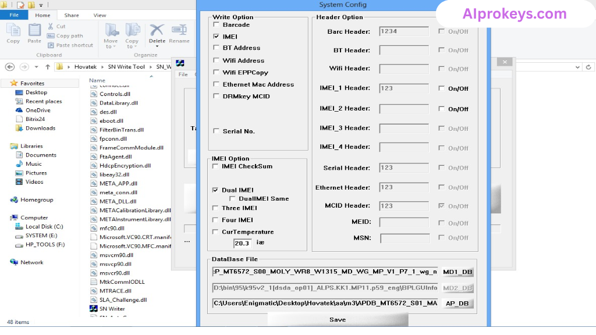Click the Move to icon
596x335 pixels.
click(111, 30)
